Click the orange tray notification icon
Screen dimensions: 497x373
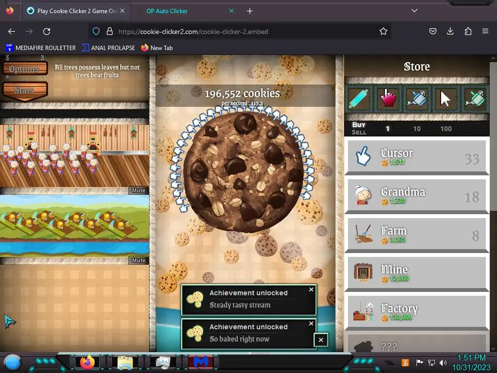405,362
